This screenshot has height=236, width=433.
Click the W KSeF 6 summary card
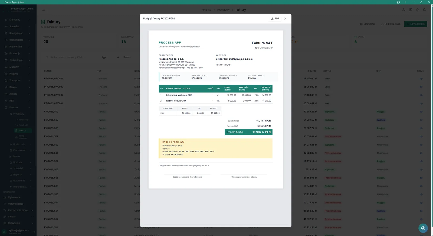[389, 40]
